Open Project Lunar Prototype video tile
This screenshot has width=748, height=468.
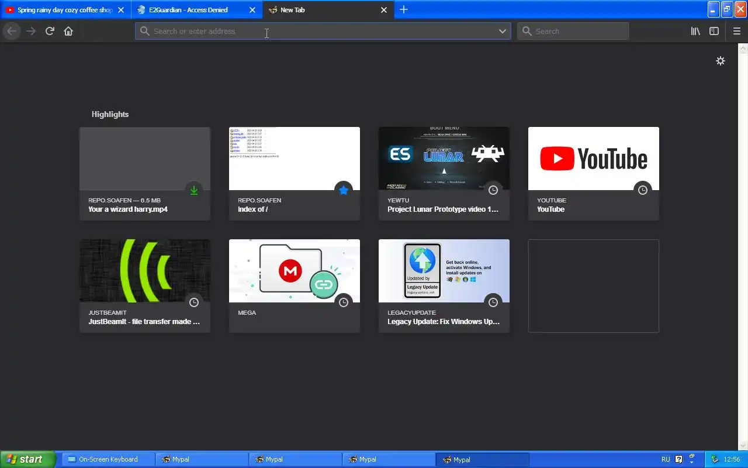pyautogui.click(x=444, y=174)
